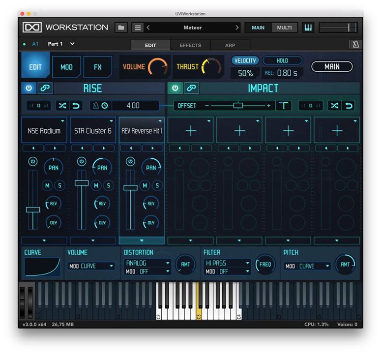Image resolution: width=381 pixels, height=354 pixels.
Task: Open Distortion ANALOG type dropdown
Action: 147,263
